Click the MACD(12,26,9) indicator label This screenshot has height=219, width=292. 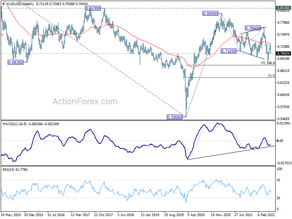15,124
